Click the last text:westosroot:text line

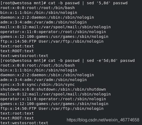[x=24, y=123]
